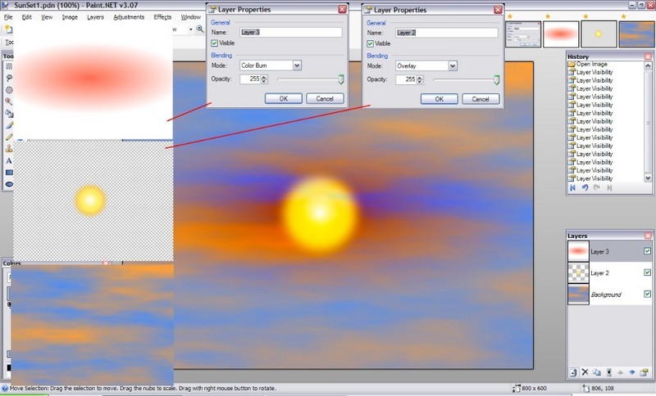Select the Text tool
Image resolution: width=656 pixels, height=396 pixels.
[x=8, y=161]
